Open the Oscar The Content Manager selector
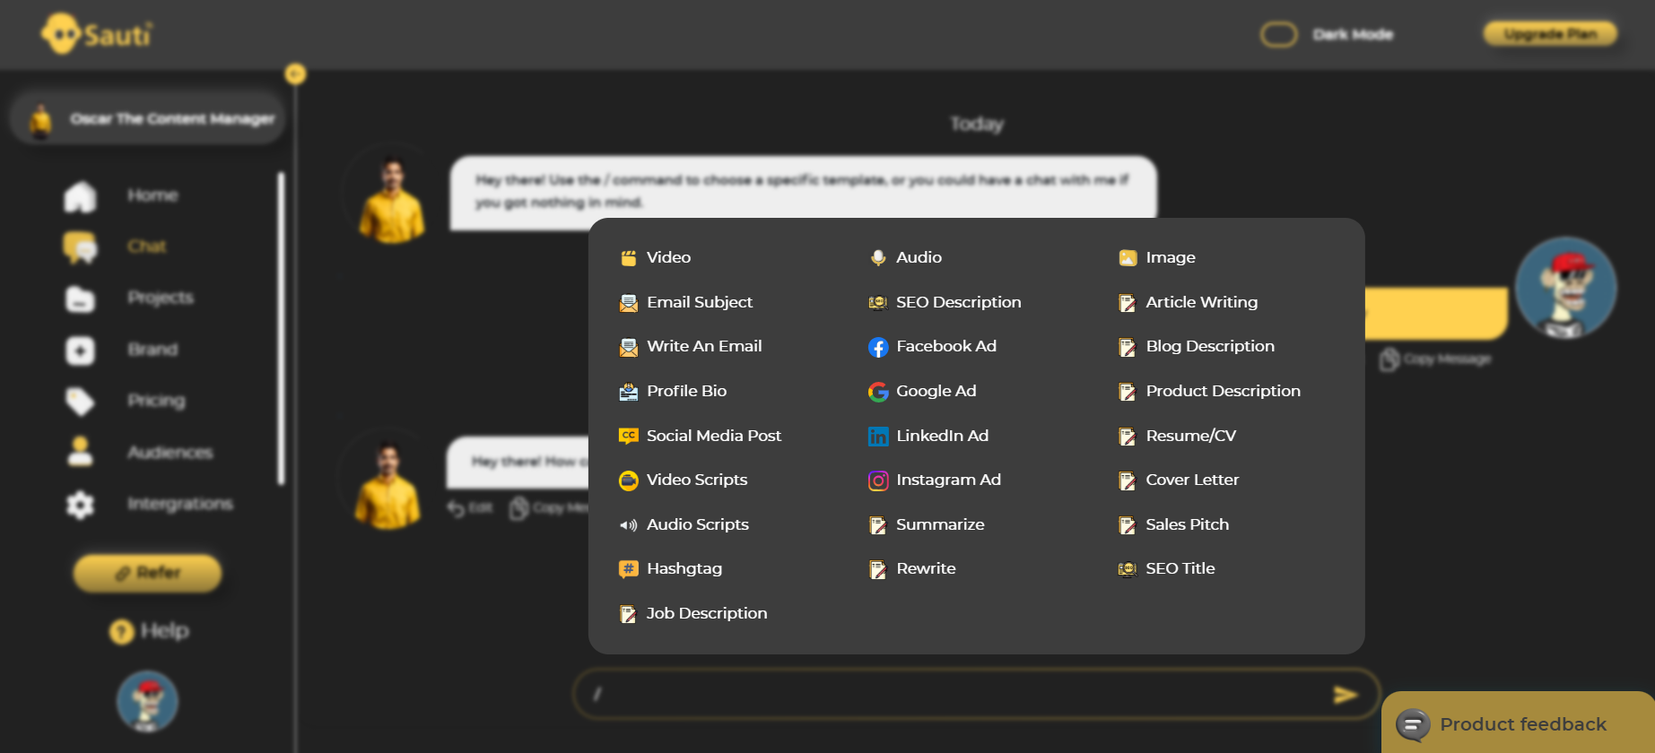Image resolution: width=1655 pixels, height=753 pixels. click(149, 118)
